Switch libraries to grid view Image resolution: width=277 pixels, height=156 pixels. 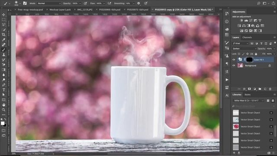tap(268, 101)
